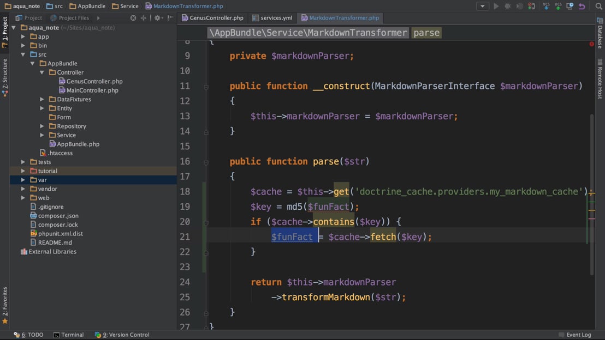605x340 pixels.
Task: Open Search Everywhere magnifier icon
Action: pos(598,6)
